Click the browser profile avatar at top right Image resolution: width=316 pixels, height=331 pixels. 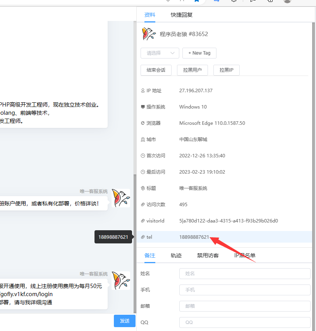tap(287, 2)
